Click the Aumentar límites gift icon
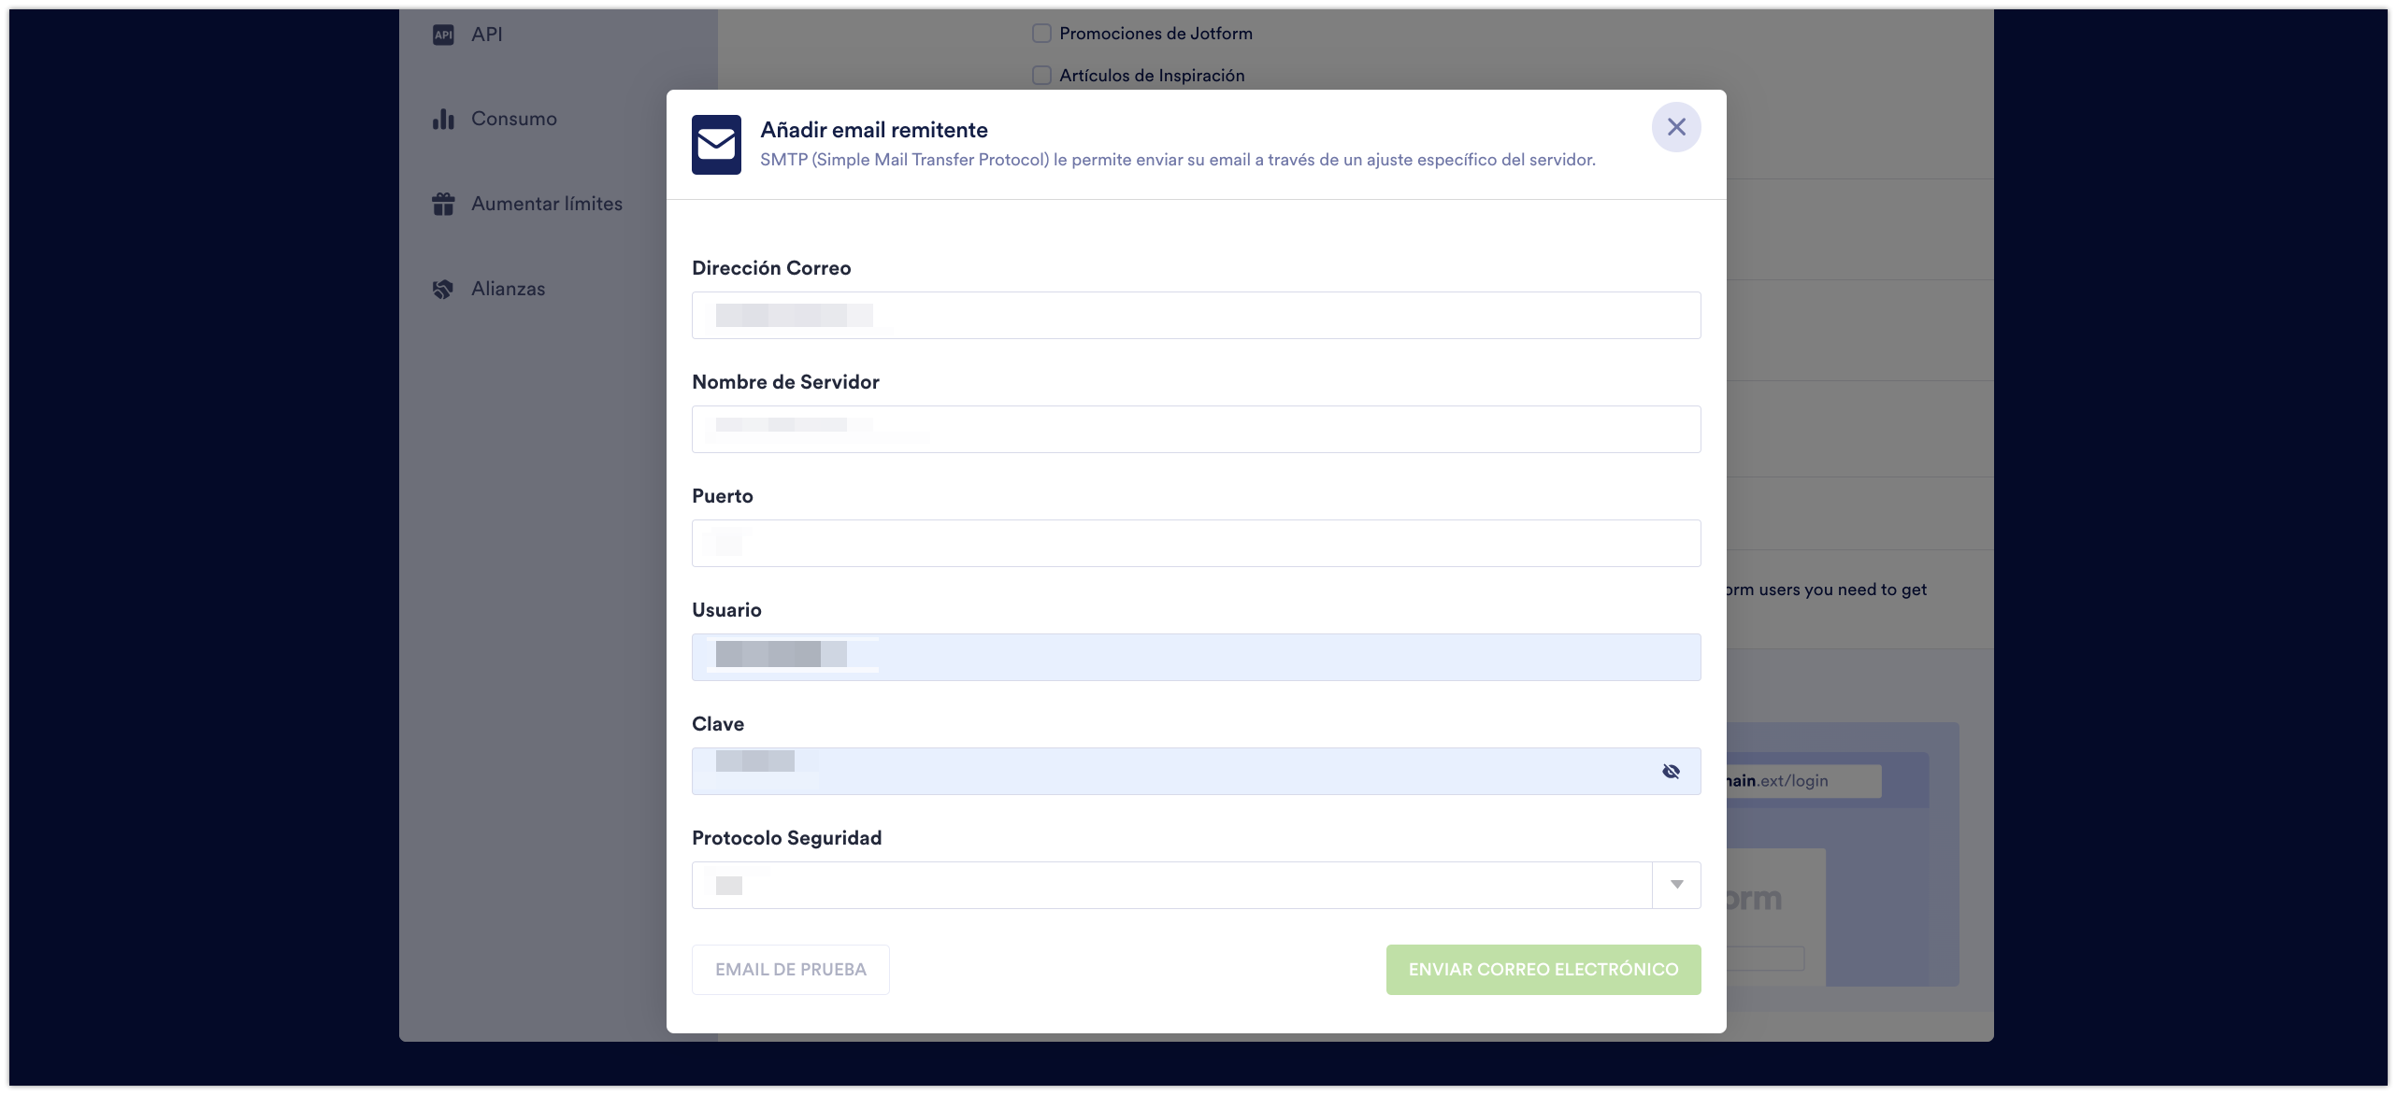The image size is (2397, 1095). coord(443,204)
